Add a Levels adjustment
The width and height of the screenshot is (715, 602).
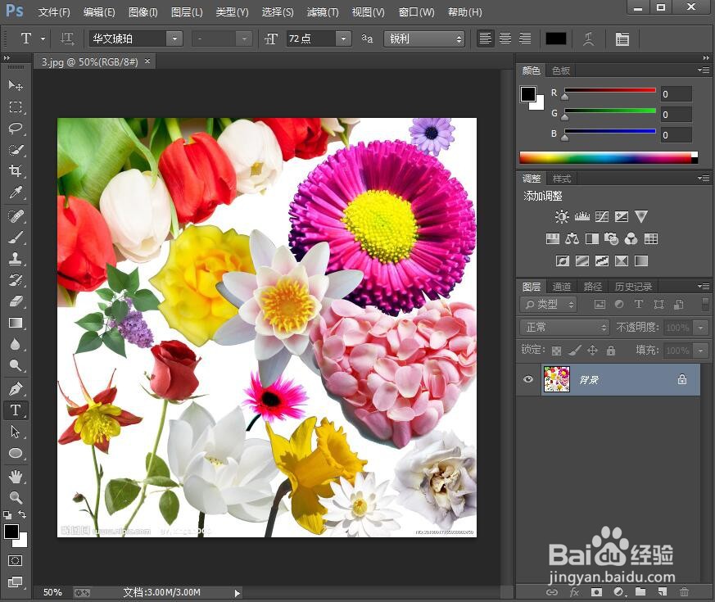(x=582, y=216)
